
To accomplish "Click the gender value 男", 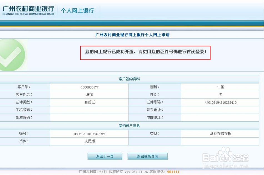I will pyautogui.click(x=221, y=94).
